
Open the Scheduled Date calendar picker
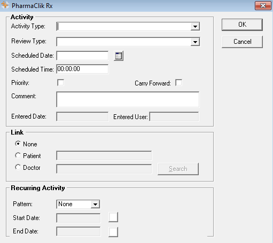tap(119, 56)
